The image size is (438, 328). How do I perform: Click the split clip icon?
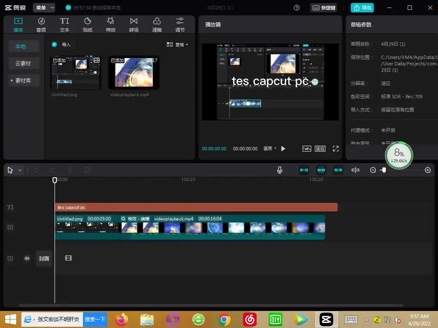tap(70, 170)
